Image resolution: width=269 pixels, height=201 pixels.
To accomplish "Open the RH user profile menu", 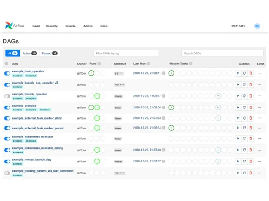I will 259,26.
